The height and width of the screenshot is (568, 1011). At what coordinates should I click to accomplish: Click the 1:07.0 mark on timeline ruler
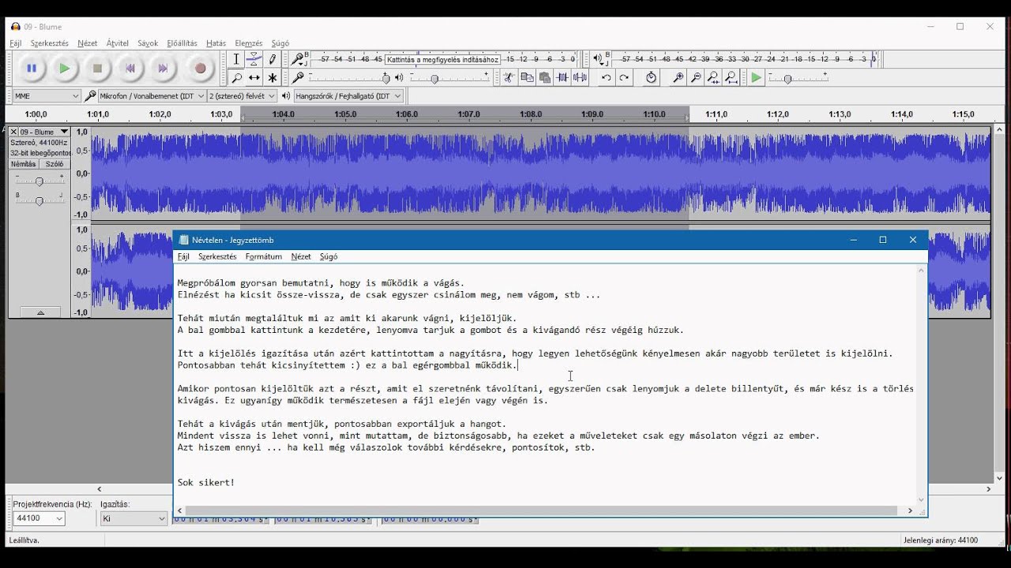tap(468, 114)
